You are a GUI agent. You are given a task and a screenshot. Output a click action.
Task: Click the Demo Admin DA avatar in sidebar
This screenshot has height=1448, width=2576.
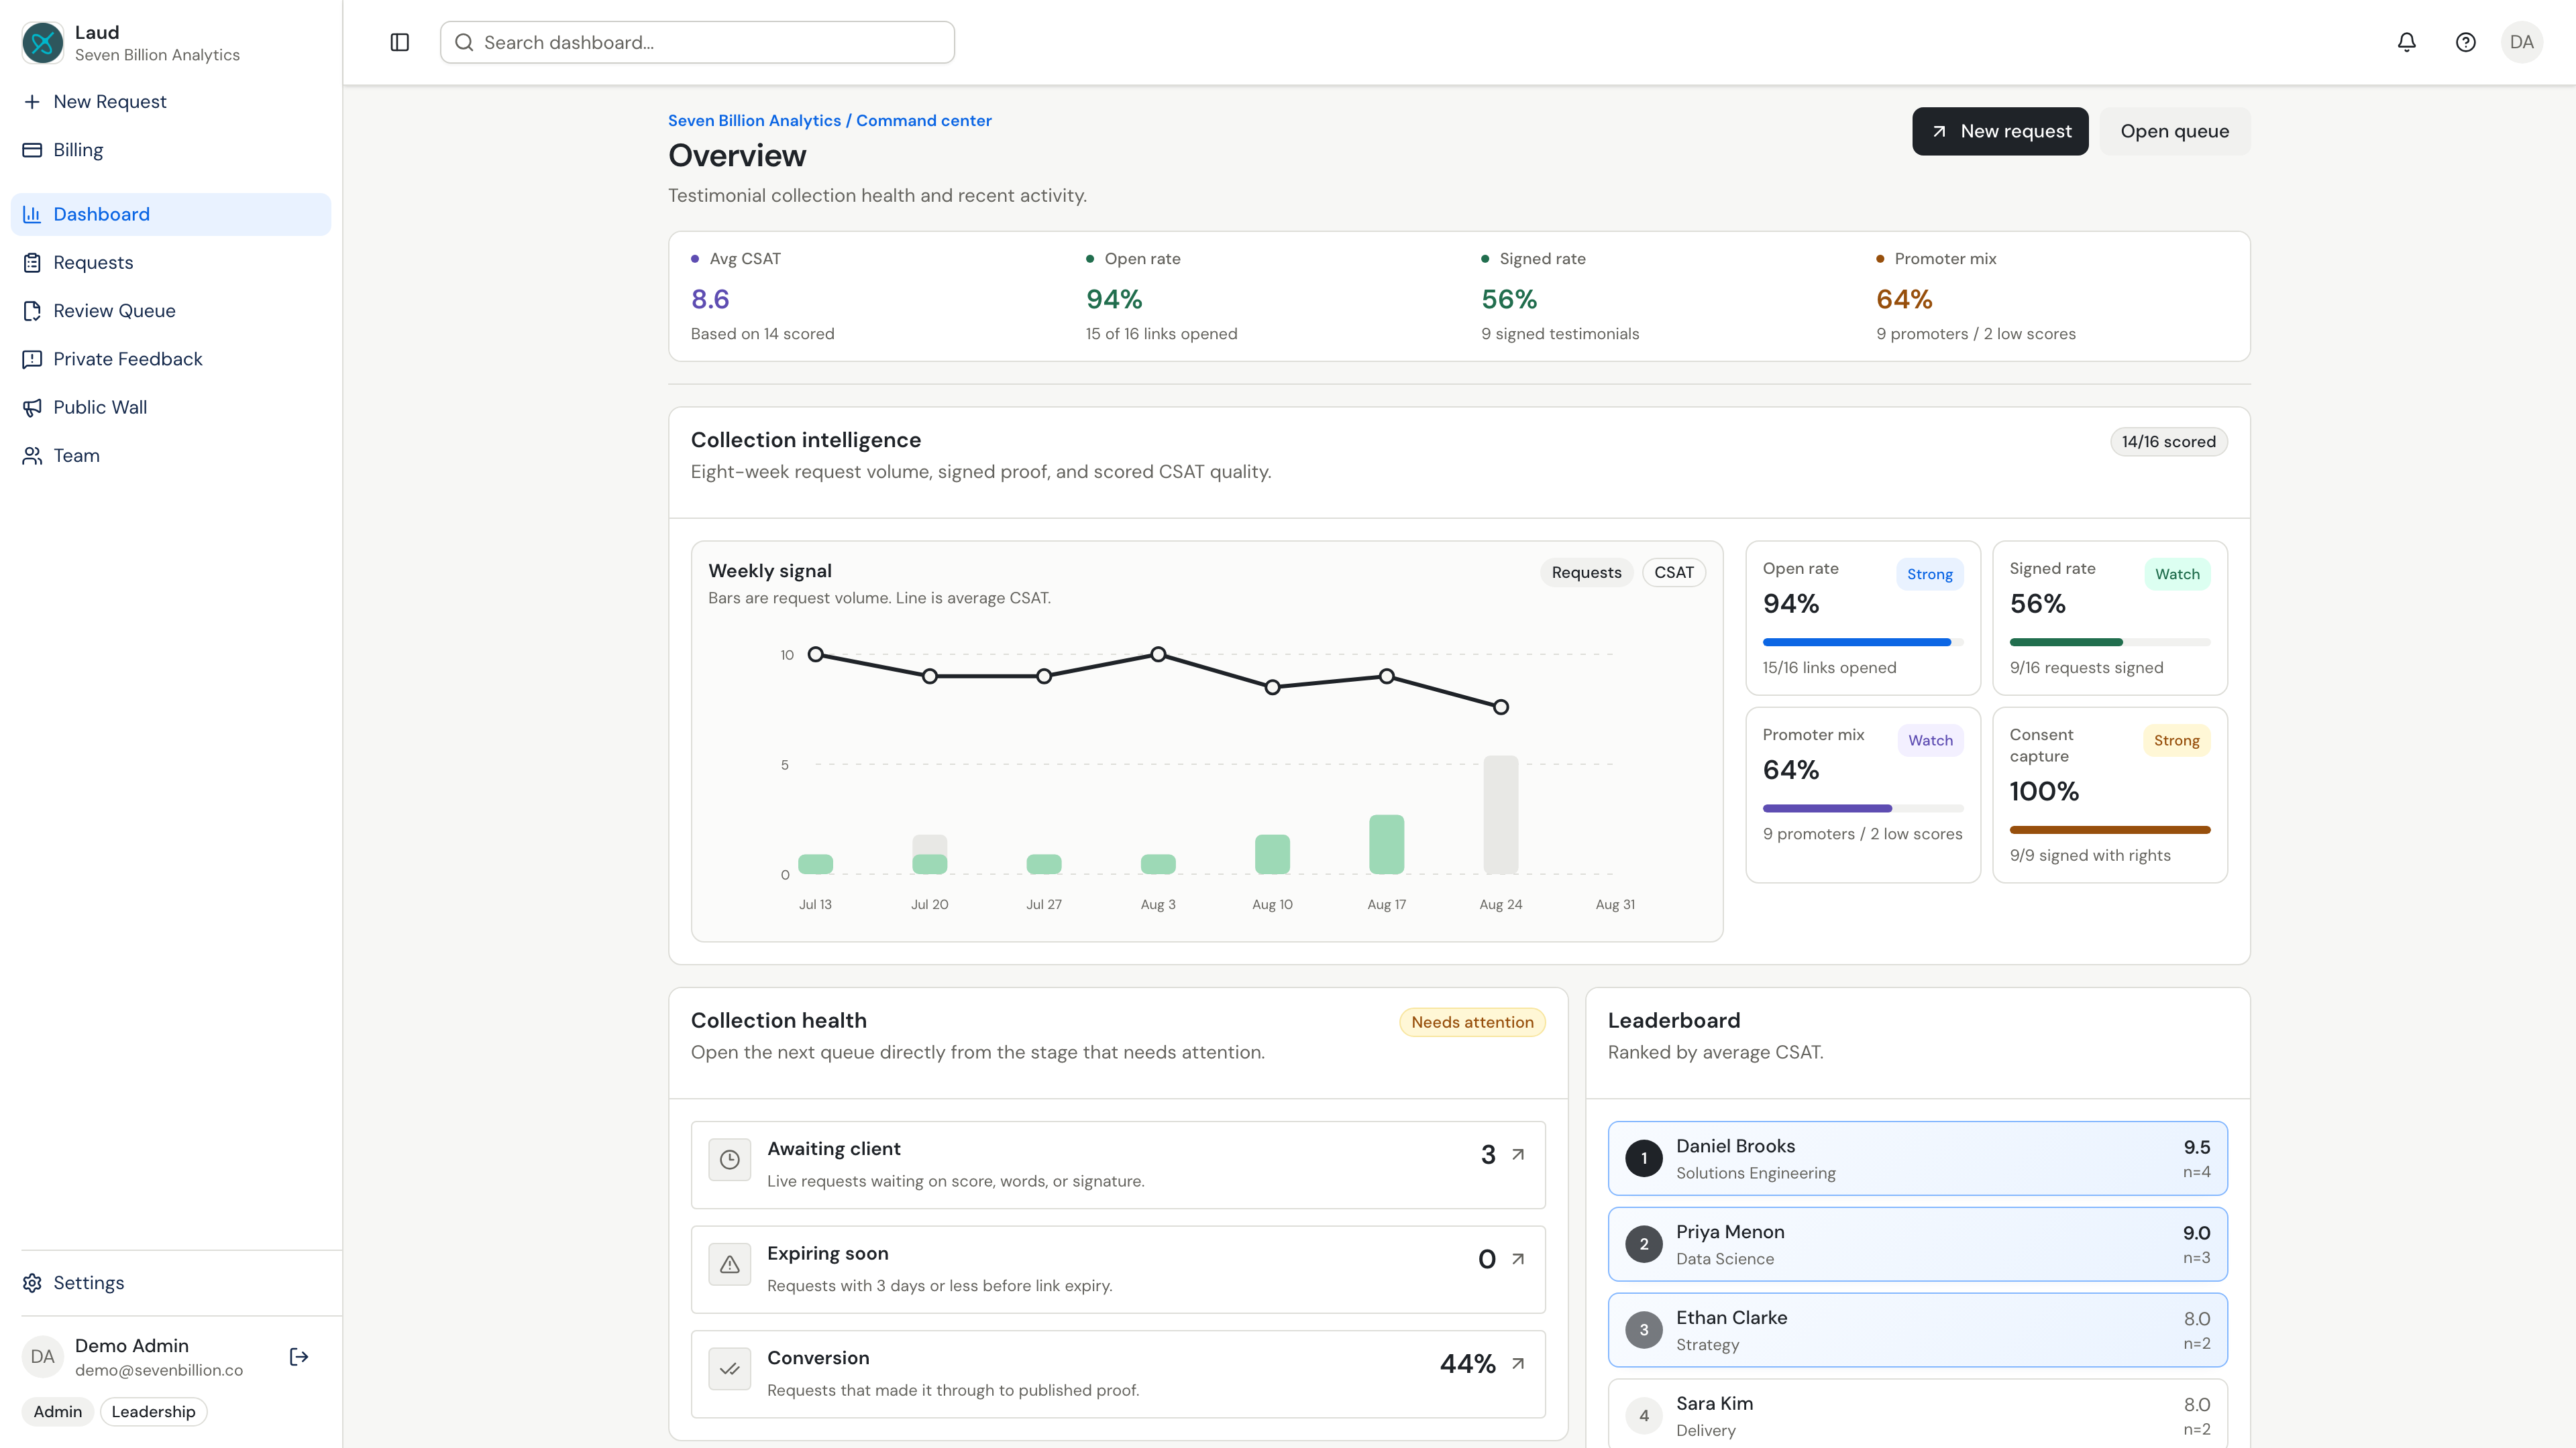(x=42, y=1357)
